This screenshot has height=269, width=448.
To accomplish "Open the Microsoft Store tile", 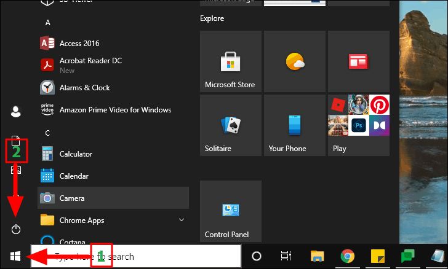I will click(x=231, y=61).
